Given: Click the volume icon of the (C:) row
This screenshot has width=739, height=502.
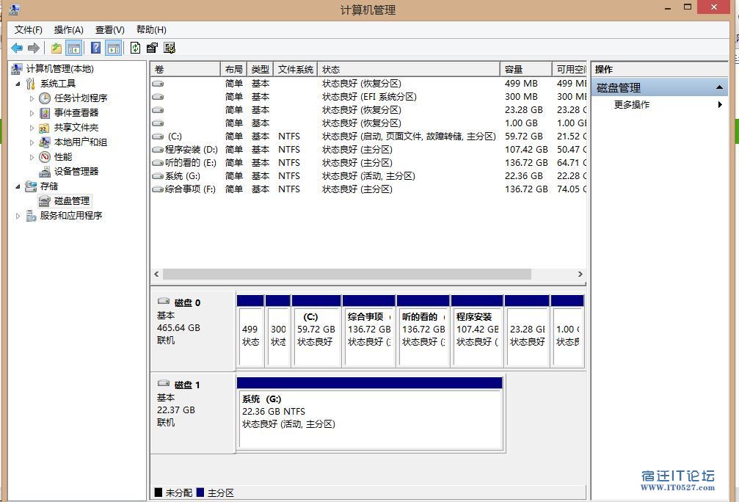Looking at the screenshot, I should tap(158, 137).
